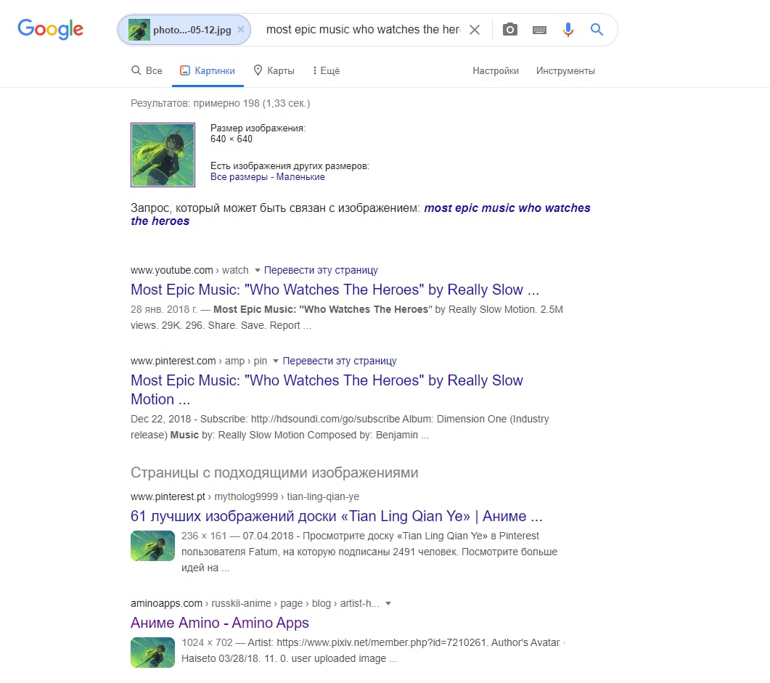Open search by image camera icon

510,30
